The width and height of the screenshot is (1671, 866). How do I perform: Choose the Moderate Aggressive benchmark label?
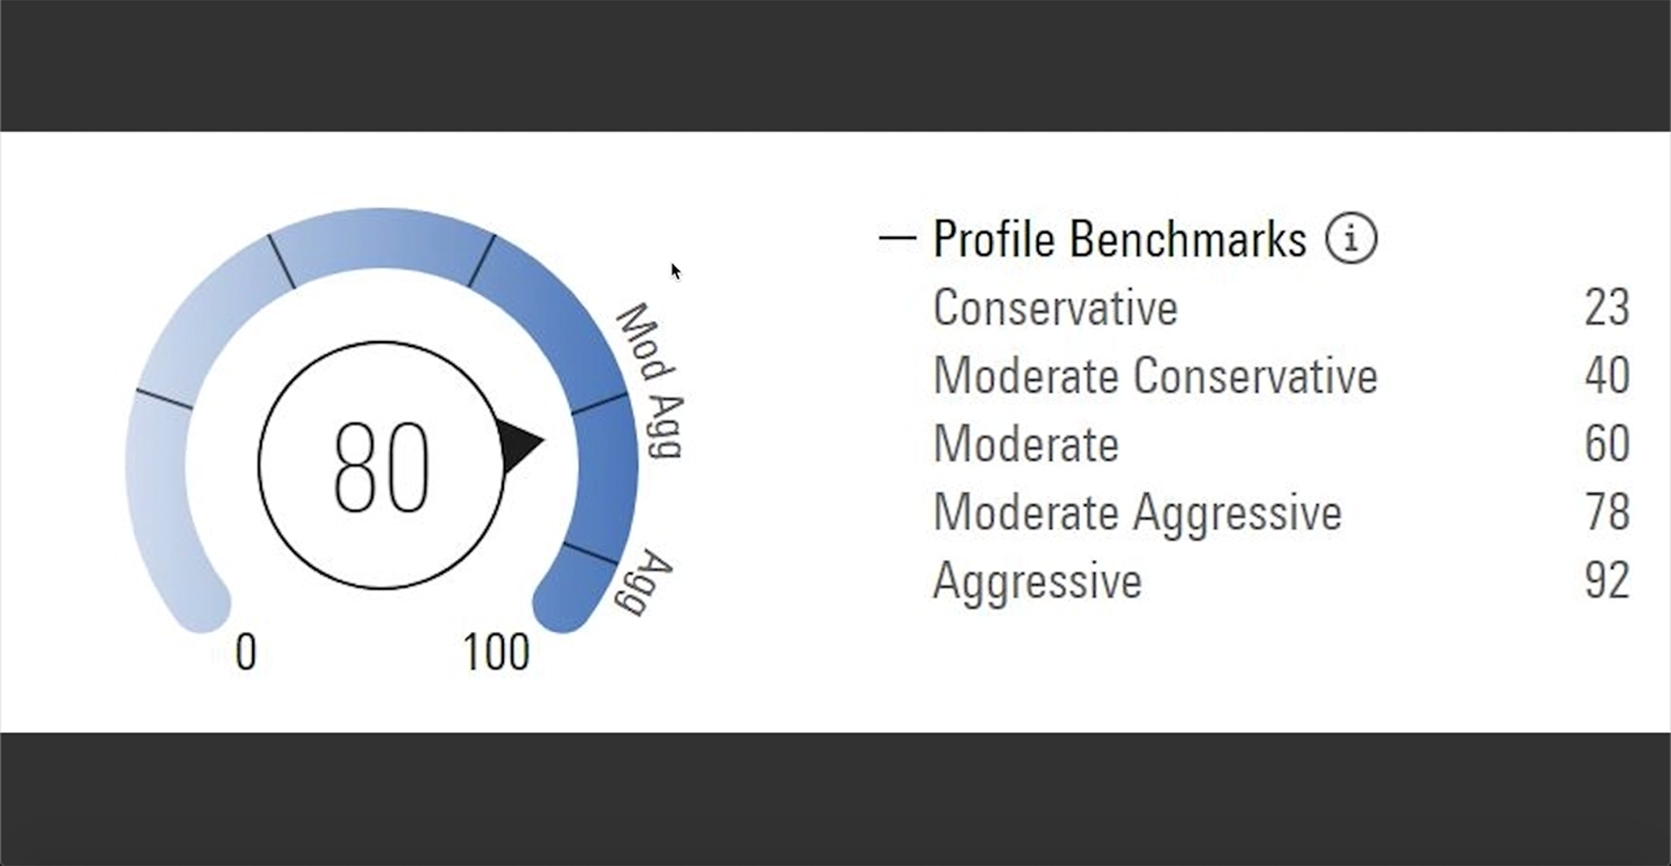pyautogui.click(x=1137, y=512)
